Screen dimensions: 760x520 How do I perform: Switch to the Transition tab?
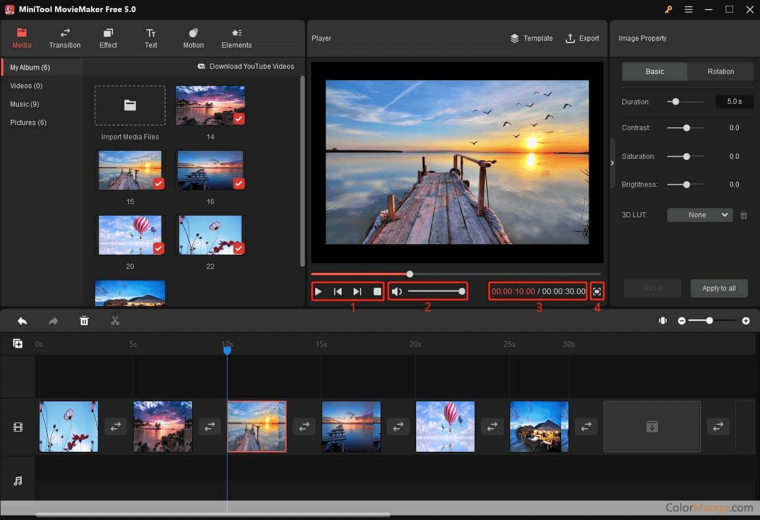[65, 38]
